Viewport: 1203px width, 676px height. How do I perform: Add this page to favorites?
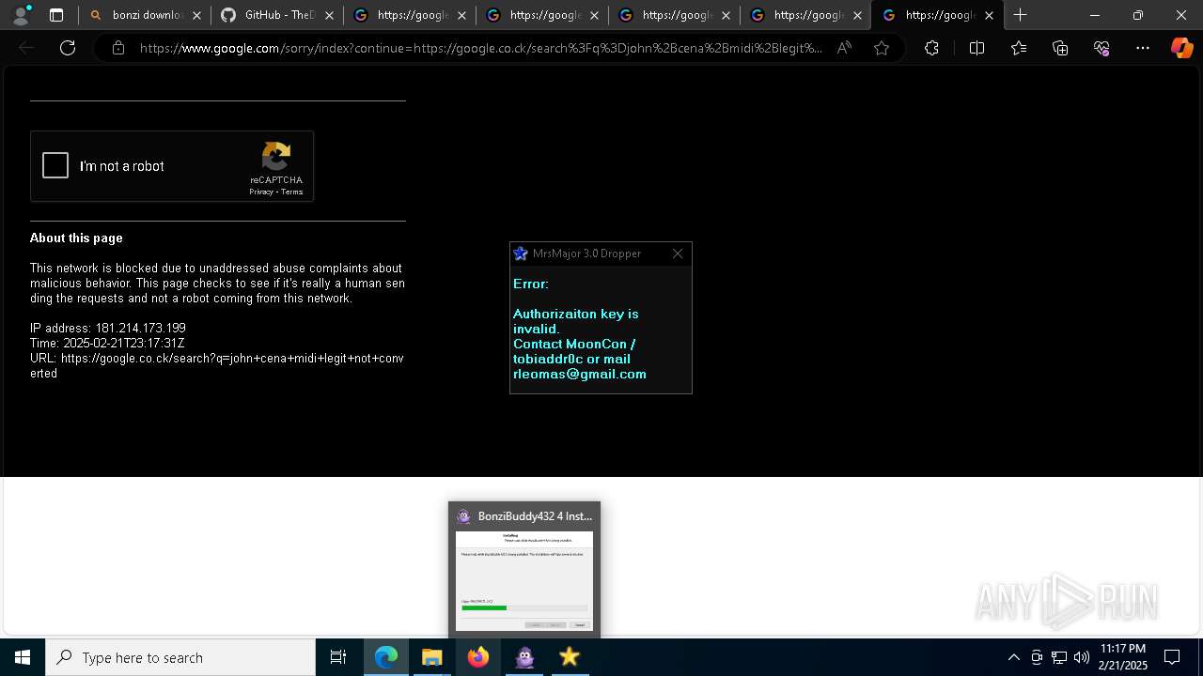(x=882, y=48)
